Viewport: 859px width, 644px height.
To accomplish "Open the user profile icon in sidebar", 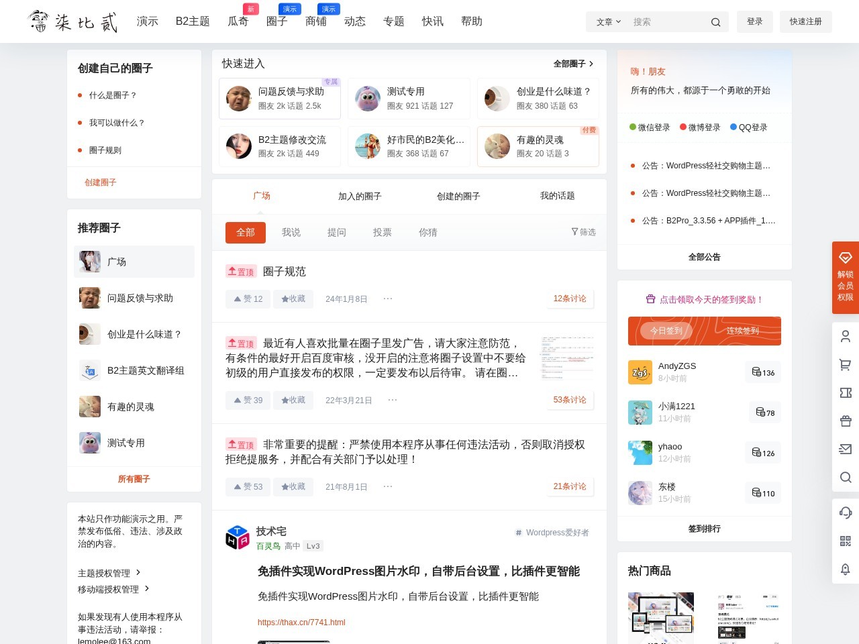I will click(x=845, y=337).
